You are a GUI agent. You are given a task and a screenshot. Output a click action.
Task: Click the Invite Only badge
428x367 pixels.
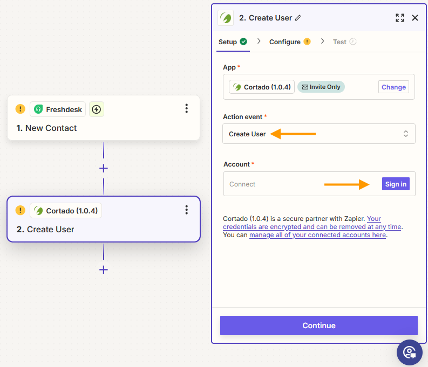click(321, 87)
